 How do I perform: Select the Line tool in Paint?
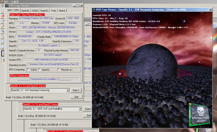pyautogui.click(x=3, y=36)
